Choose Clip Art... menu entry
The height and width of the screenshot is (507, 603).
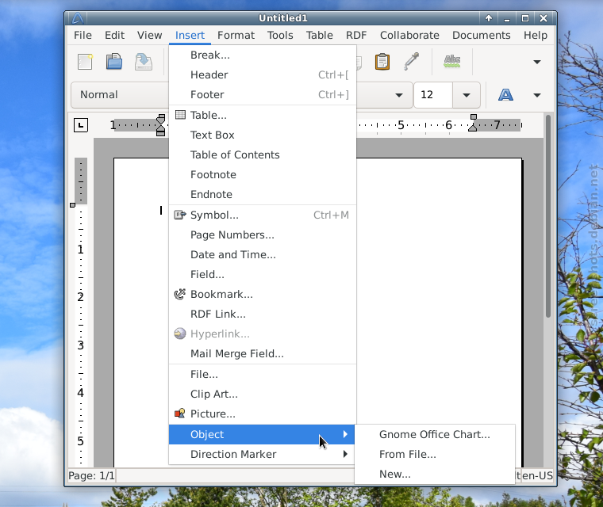263,394
